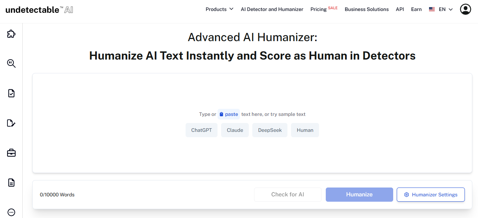
Task: Click the Check for AI button
Action: click(x=287, y=195)
